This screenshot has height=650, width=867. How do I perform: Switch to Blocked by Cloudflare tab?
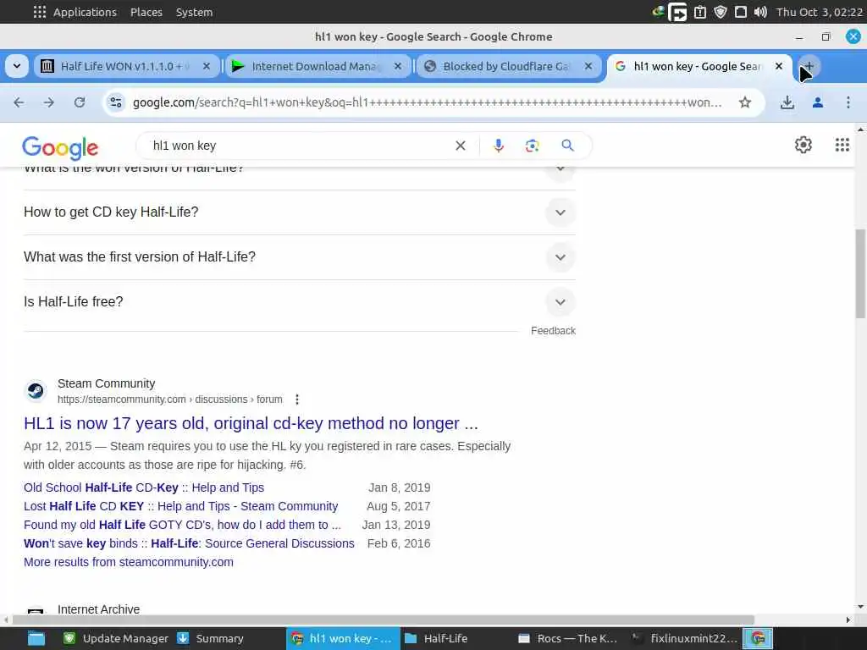509,66
